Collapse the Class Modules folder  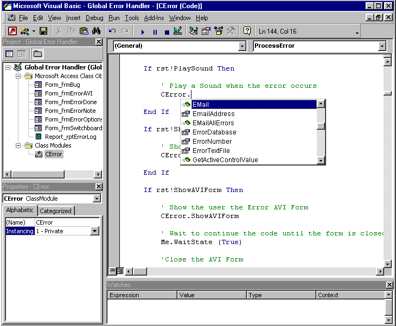click(x=18, y=145)
